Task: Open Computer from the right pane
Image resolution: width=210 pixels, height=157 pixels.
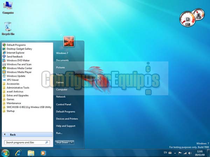Action: point(62,89)
